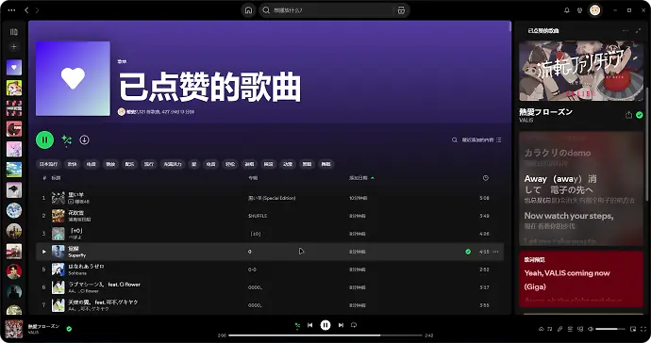Open the VALIS artist link in the right panel
Viewport: 651px width, 343px height.
coord(526,121)
